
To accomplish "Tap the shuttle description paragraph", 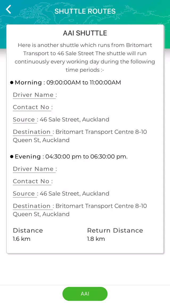I will pyautogui.click(x=85, y=57).
